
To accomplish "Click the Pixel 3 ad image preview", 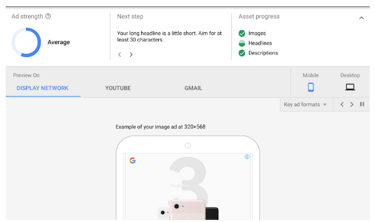I will point(188,187).
